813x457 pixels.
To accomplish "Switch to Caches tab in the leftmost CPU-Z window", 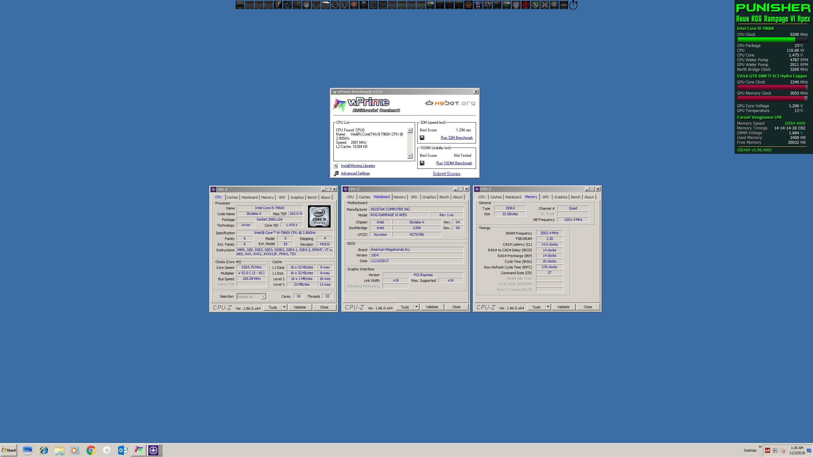I will [x=232, y=197].
